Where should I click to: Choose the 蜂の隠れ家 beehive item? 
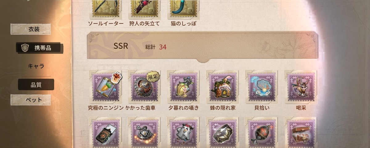click(223, 87)
